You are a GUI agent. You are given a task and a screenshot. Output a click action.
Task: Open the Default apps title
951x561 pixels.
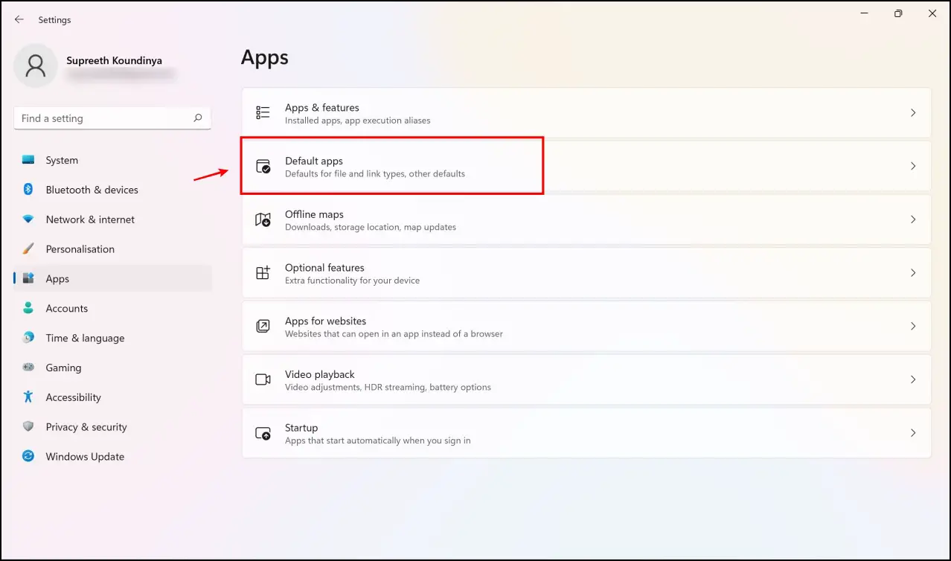[x=314, y=161]
